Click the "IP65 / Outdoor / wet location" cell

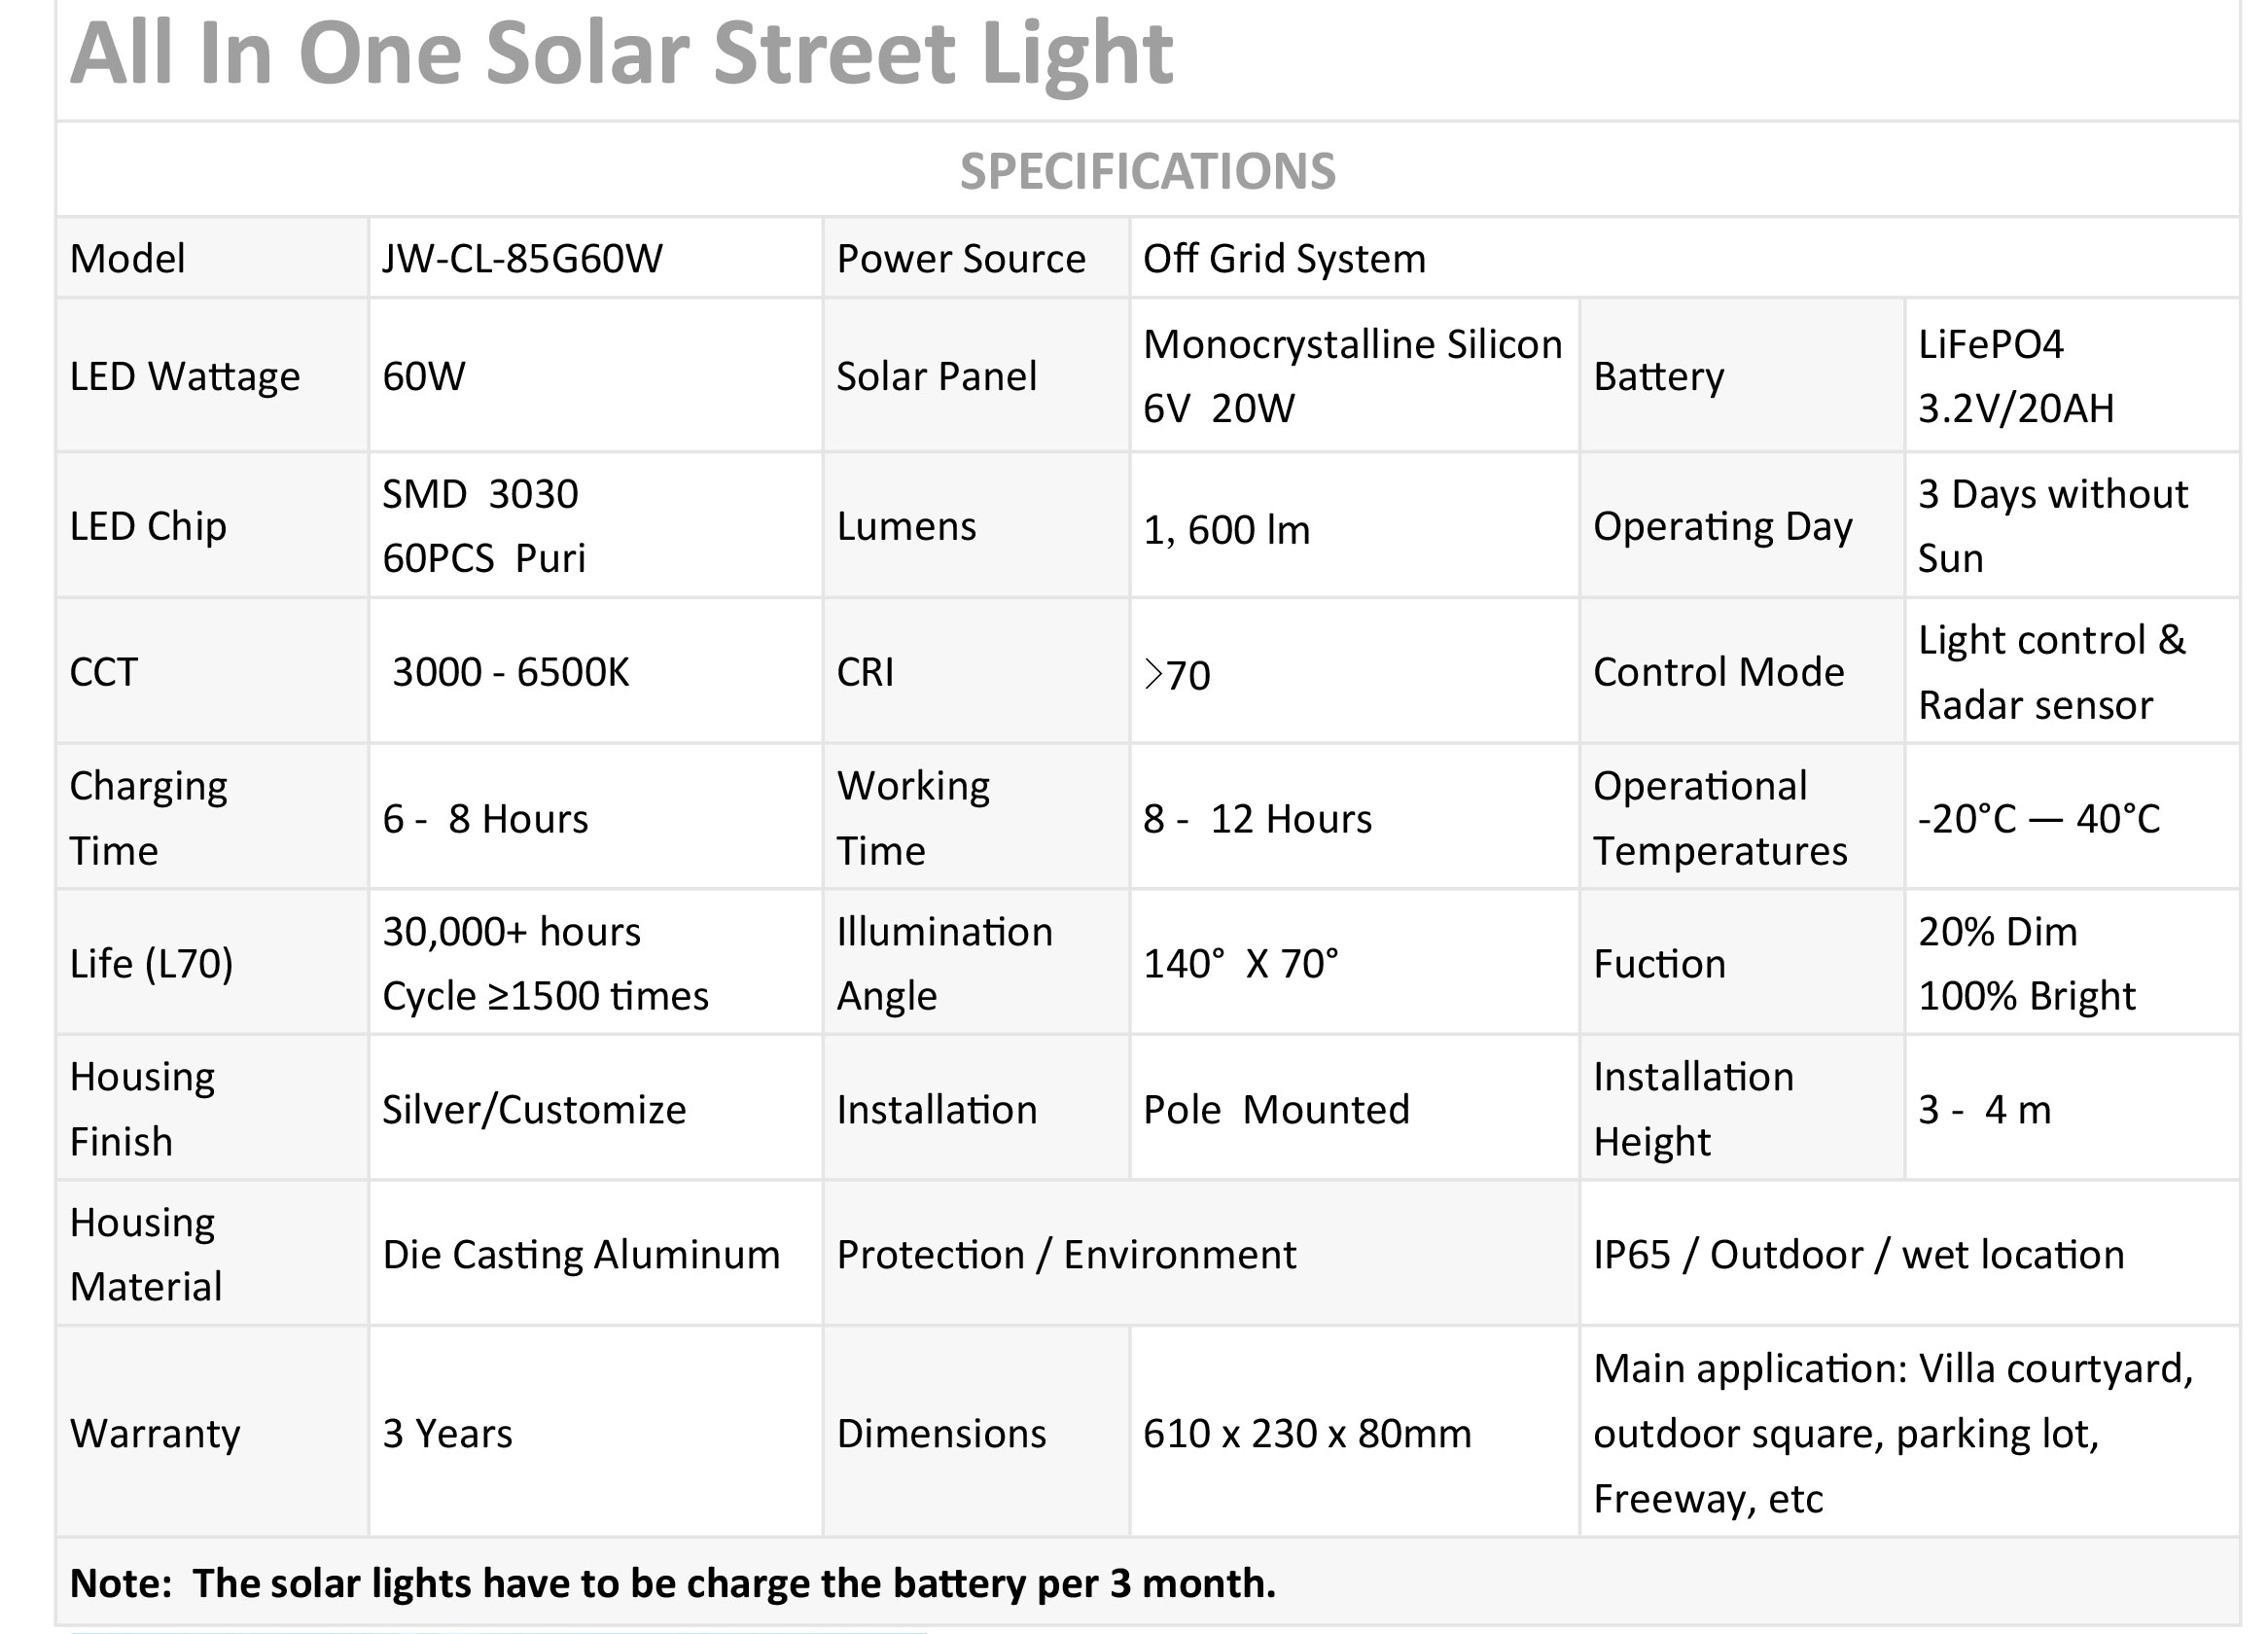point(1858,1254)
